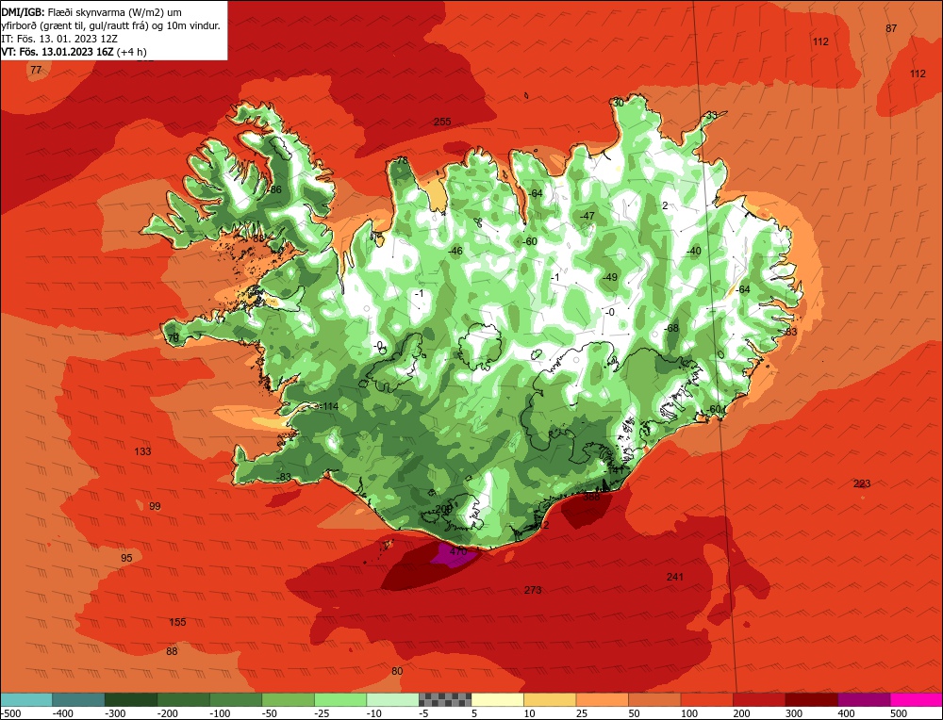
Task: Click the 223 value in the east ocean
Action: point(862,483)
